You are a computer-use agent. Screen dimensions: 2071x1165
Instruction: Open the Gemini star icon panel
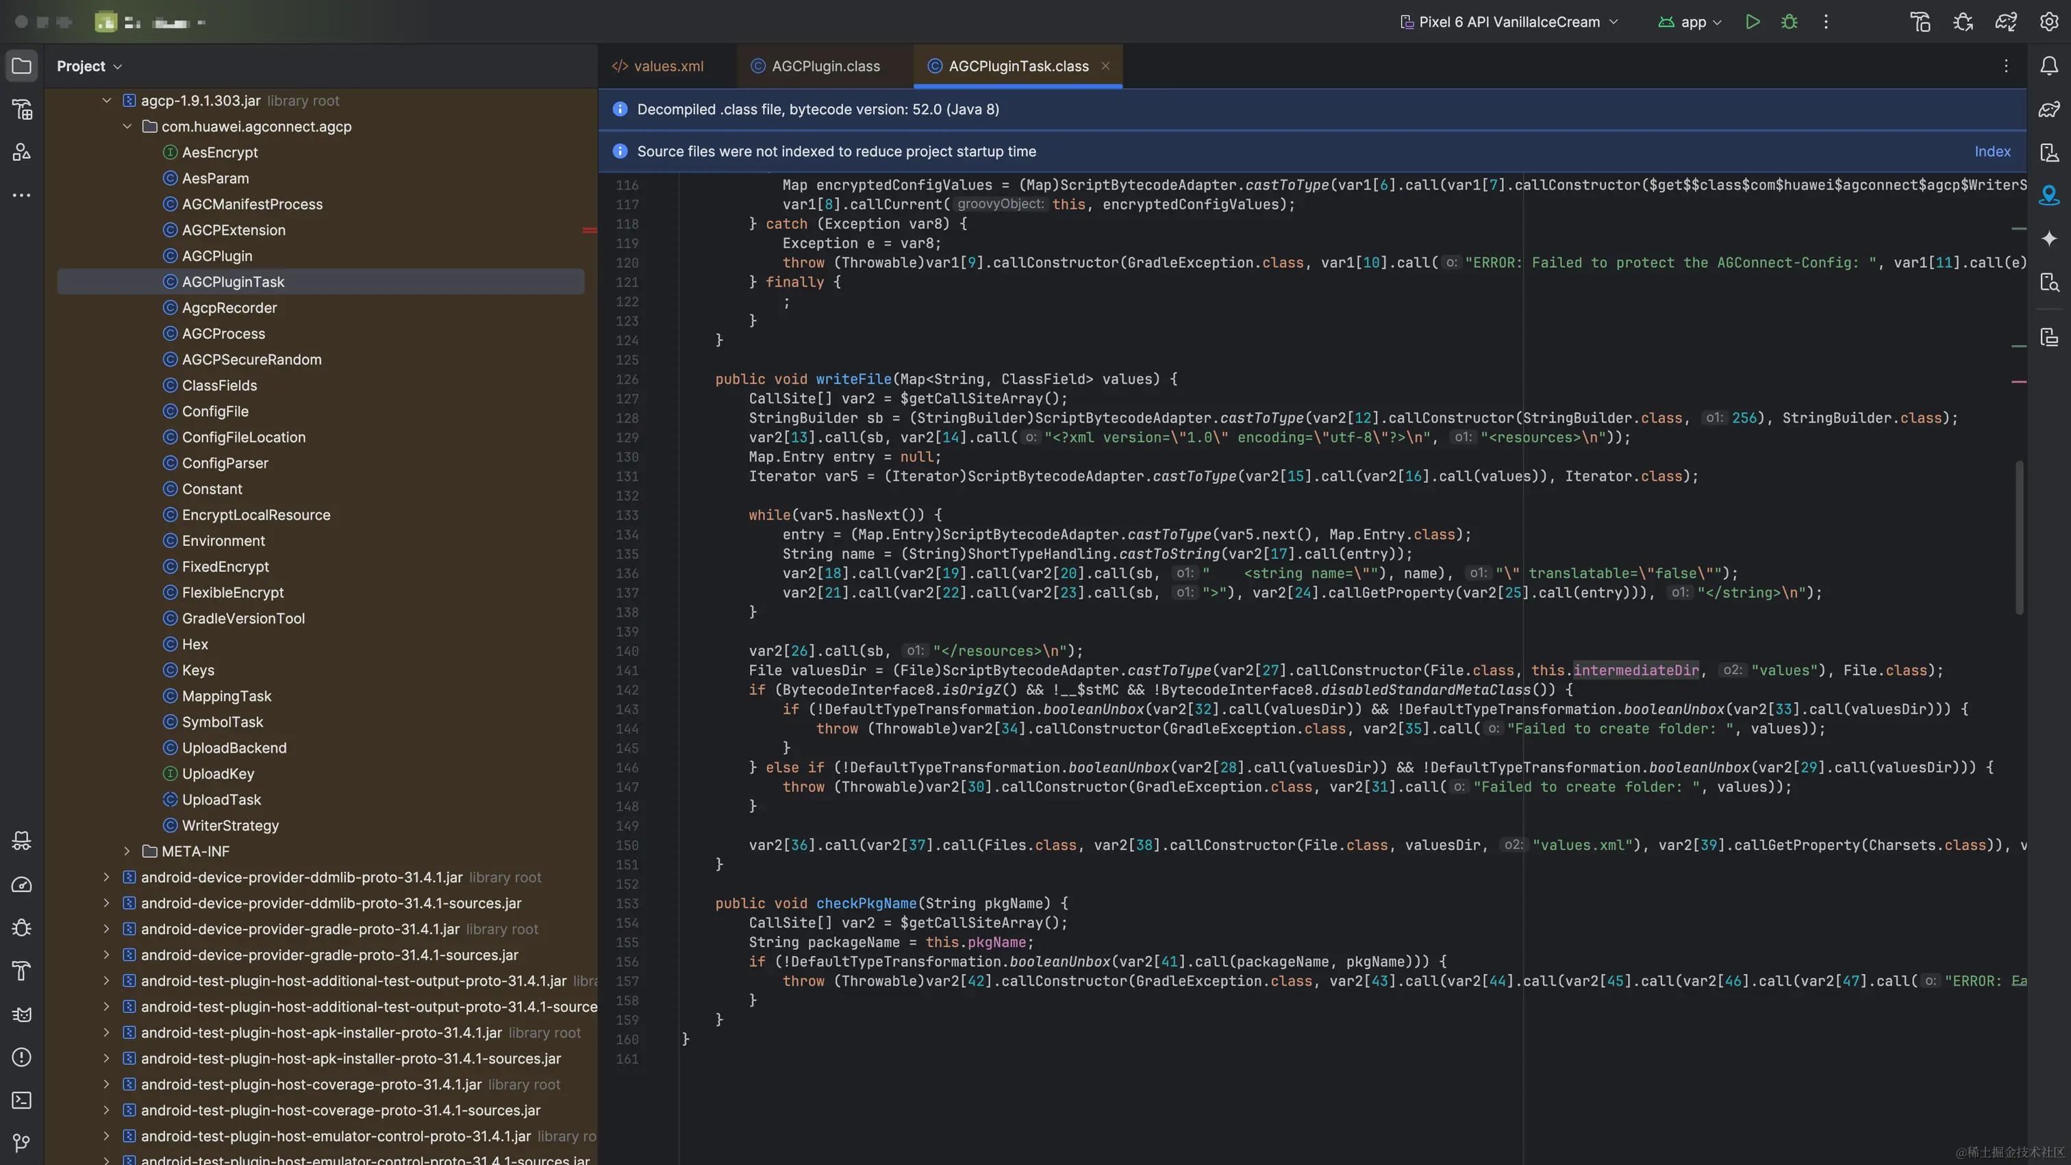tap(2048, 238)
